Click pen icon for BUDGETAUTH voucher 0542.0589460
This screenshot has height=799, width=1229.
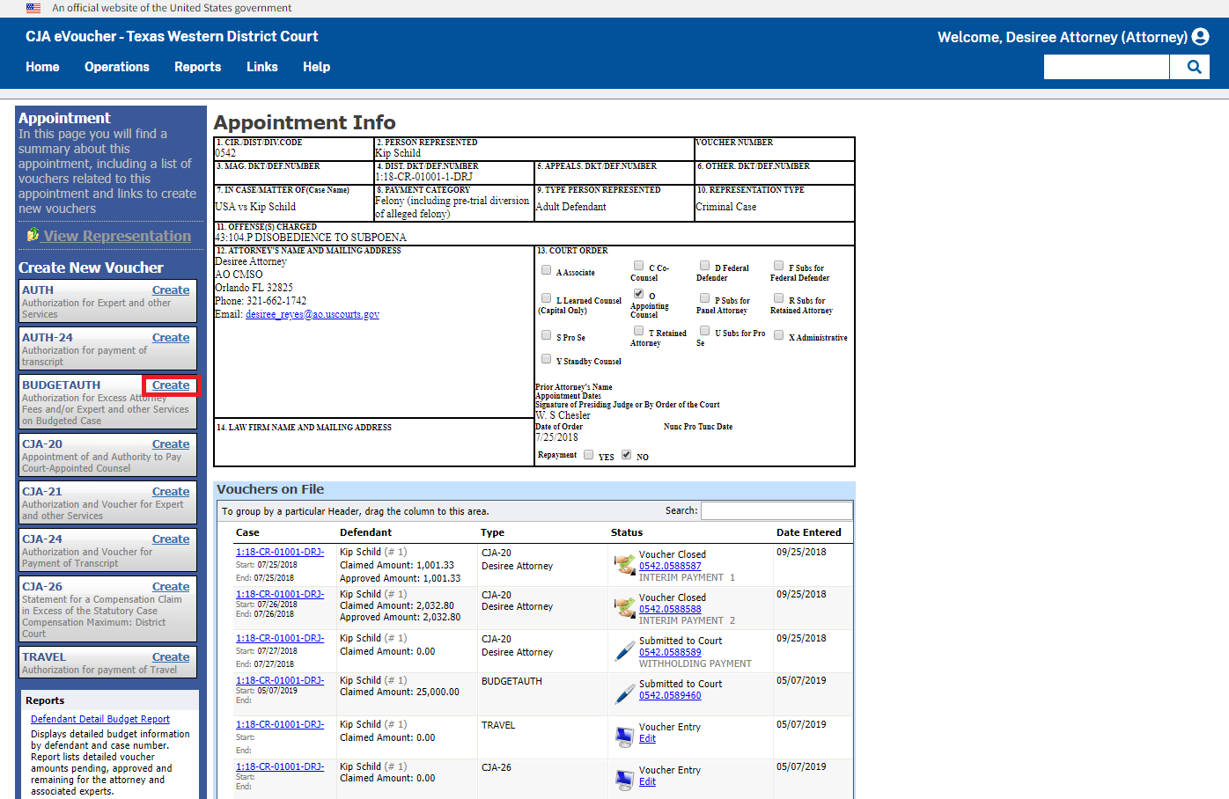(624, 693)
